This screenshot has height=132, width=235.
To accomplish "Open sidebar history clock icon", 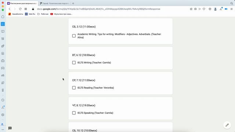I will [3, 100].
